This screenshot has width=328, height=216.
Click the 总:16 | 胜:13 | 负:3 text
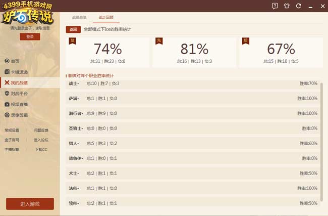tap(194, 61)
